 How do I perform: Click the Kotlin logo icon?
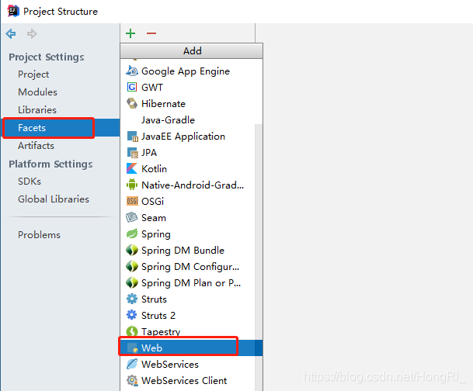pyautogui.click(x=132, y=168)
